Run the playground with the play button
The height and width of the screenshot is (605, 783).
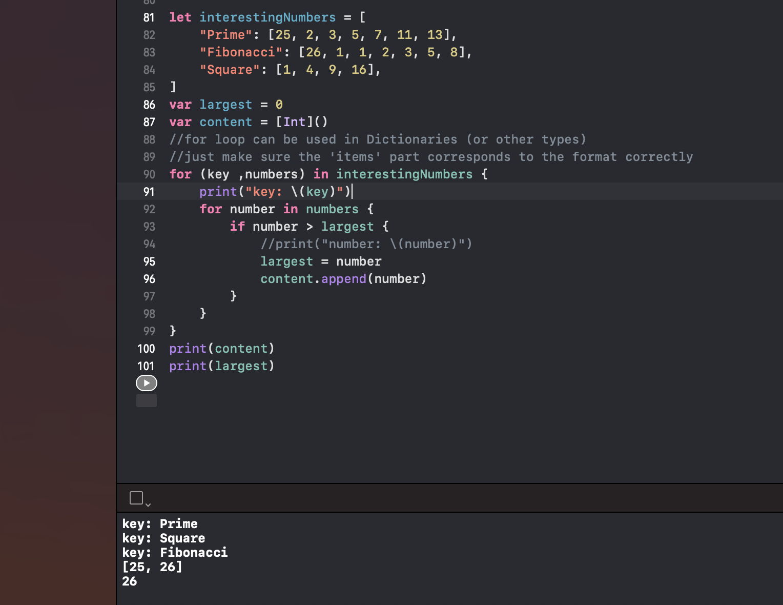(147, 383)
